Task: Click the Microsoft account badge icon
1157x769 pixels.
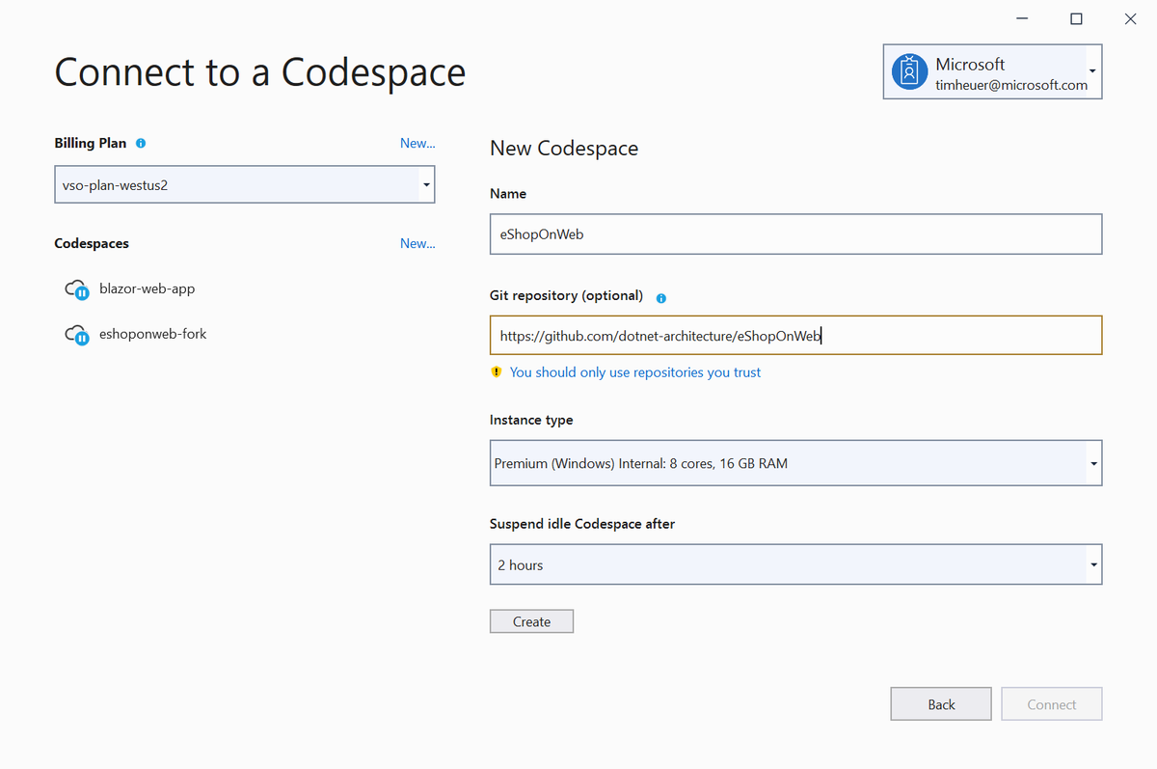Action: tap(909, 71)
